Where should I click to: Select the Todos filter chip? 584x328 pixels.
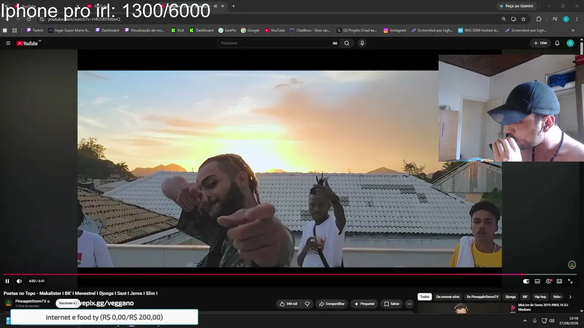point(425,297)
